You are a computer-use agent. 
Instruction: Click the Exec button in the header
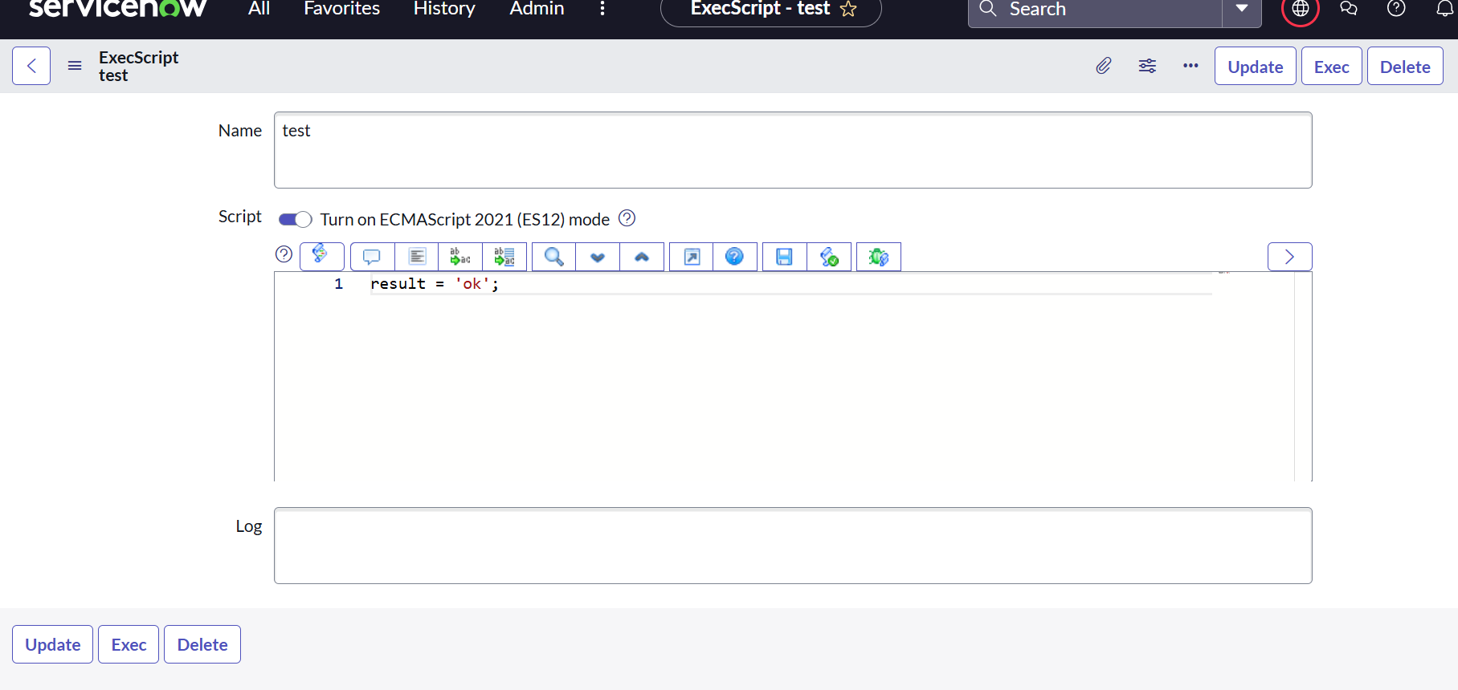pyautogui.click(x=1332, y=66)
